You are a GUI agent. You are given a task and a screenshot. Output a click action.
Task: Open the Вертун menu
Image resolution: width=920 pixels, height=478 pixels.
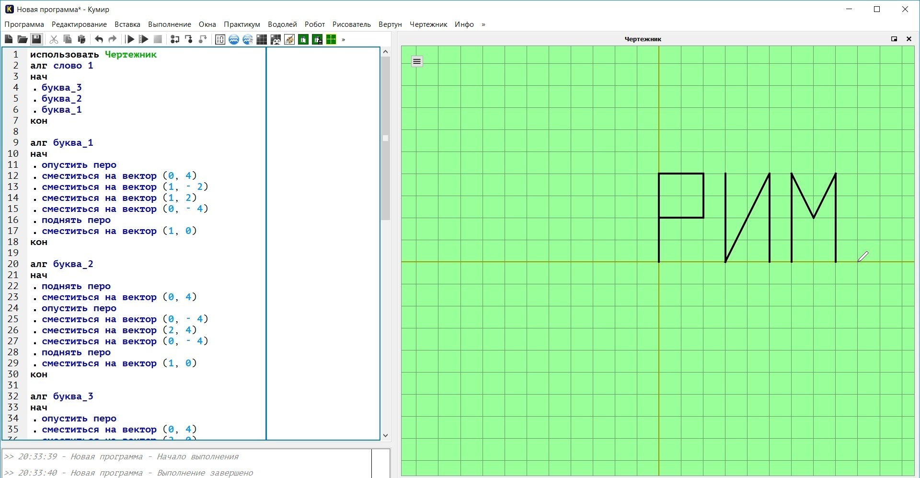pyautogui.click(x=390, y=24)
